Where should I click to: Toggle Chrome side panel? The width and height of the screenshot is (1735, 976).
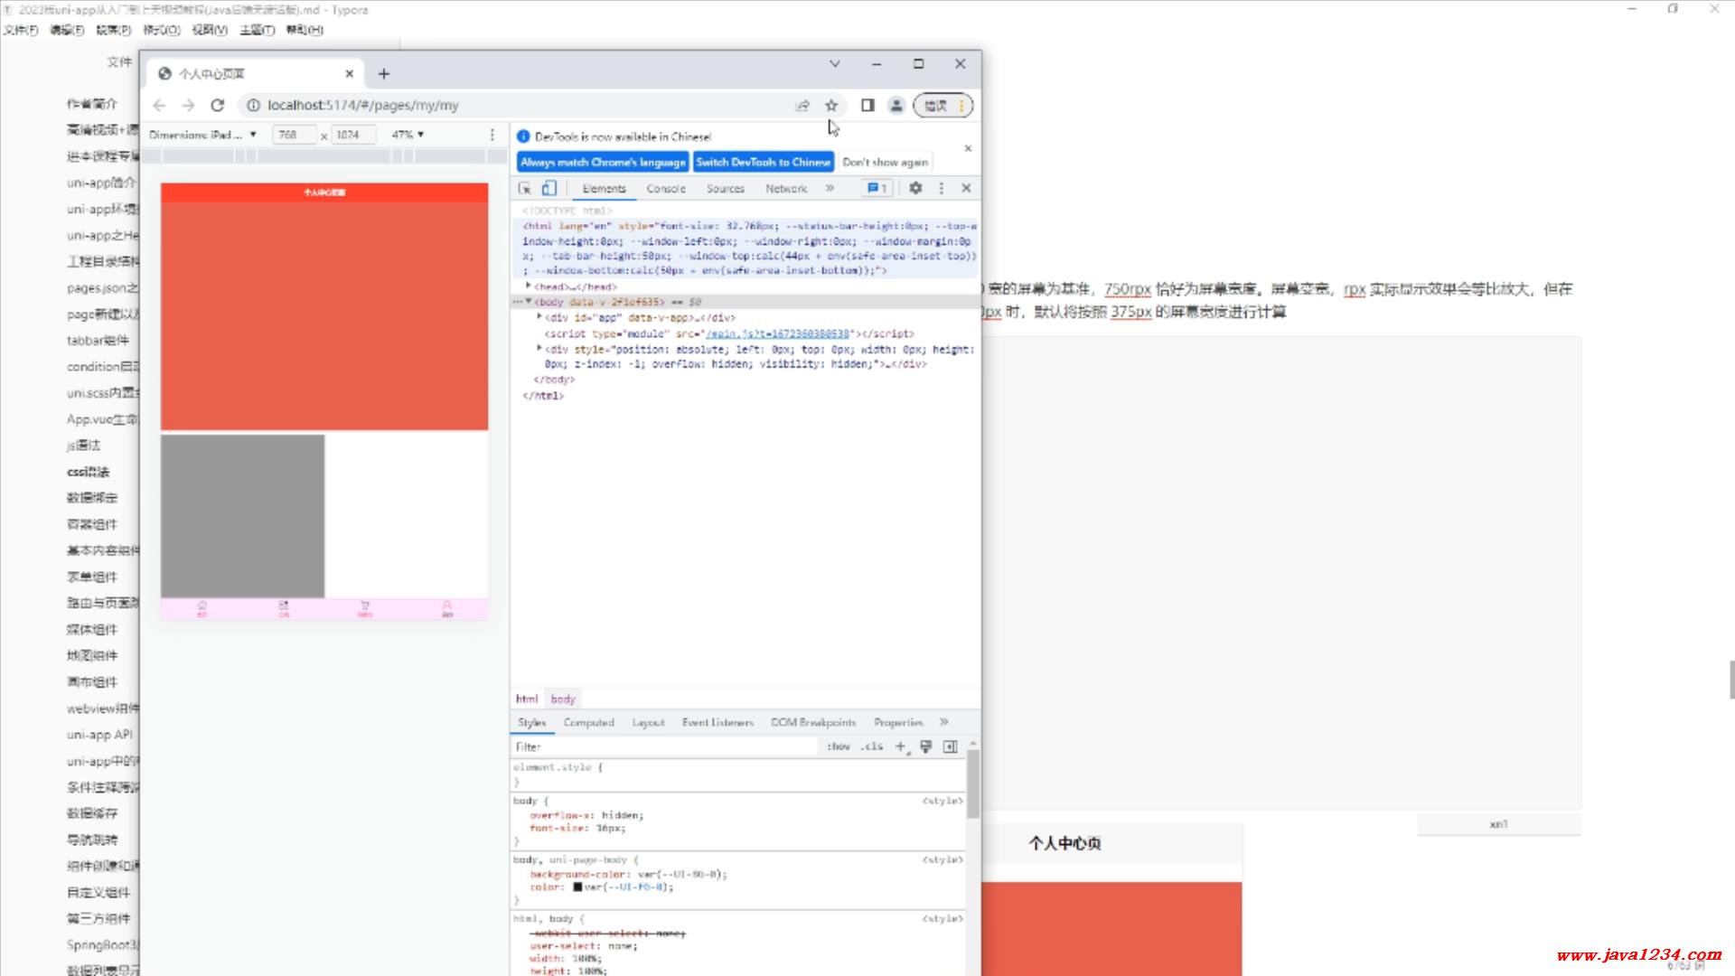(x=867, y=106)
